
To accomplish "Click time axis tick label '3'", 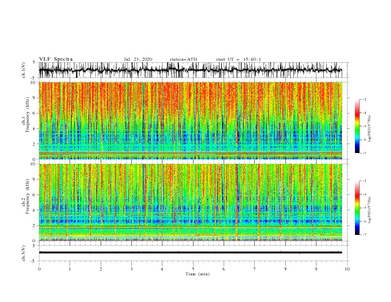I will [x=131, y=269].
